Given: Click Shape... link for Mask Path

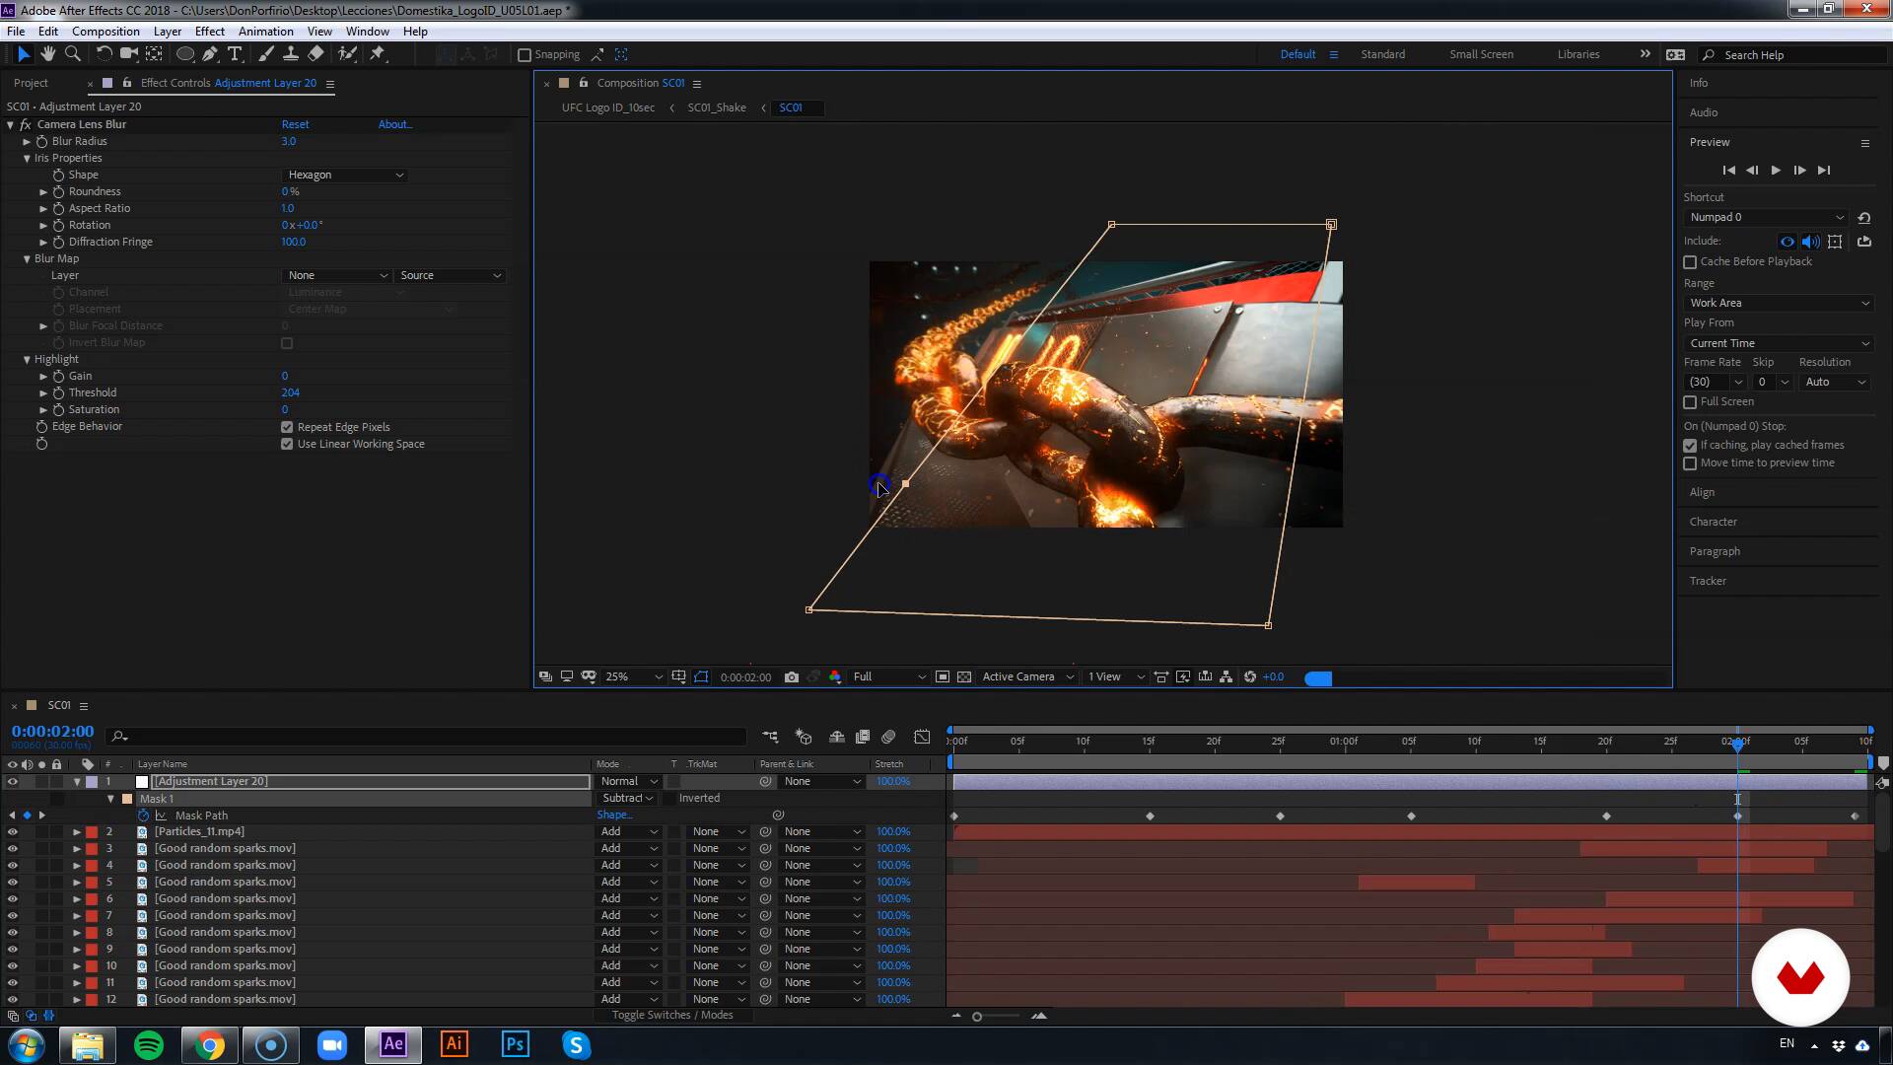Looking at the screenshot, I should (x=614, y=816).
